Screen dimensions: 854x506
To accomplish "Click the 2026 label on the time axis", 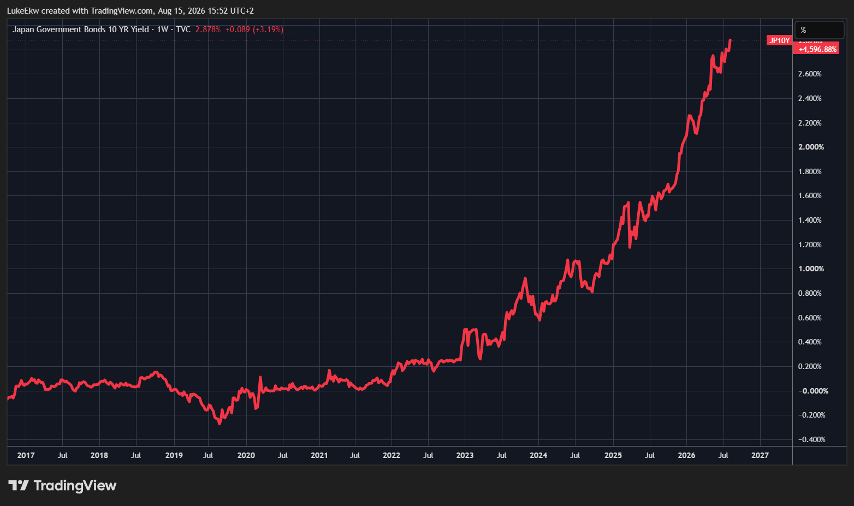I will coord(686,455).
